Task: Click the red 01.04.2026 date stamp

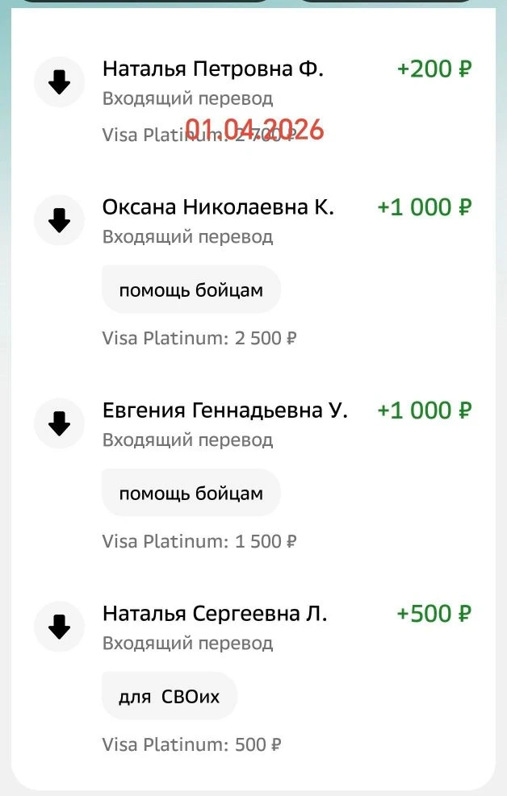Action: tap(254, 130)
